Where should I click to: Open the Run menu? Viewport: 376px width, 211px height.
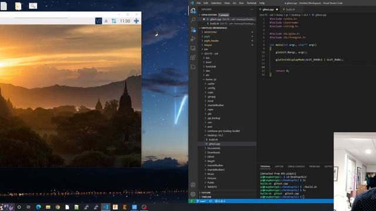tap(241, 3)
